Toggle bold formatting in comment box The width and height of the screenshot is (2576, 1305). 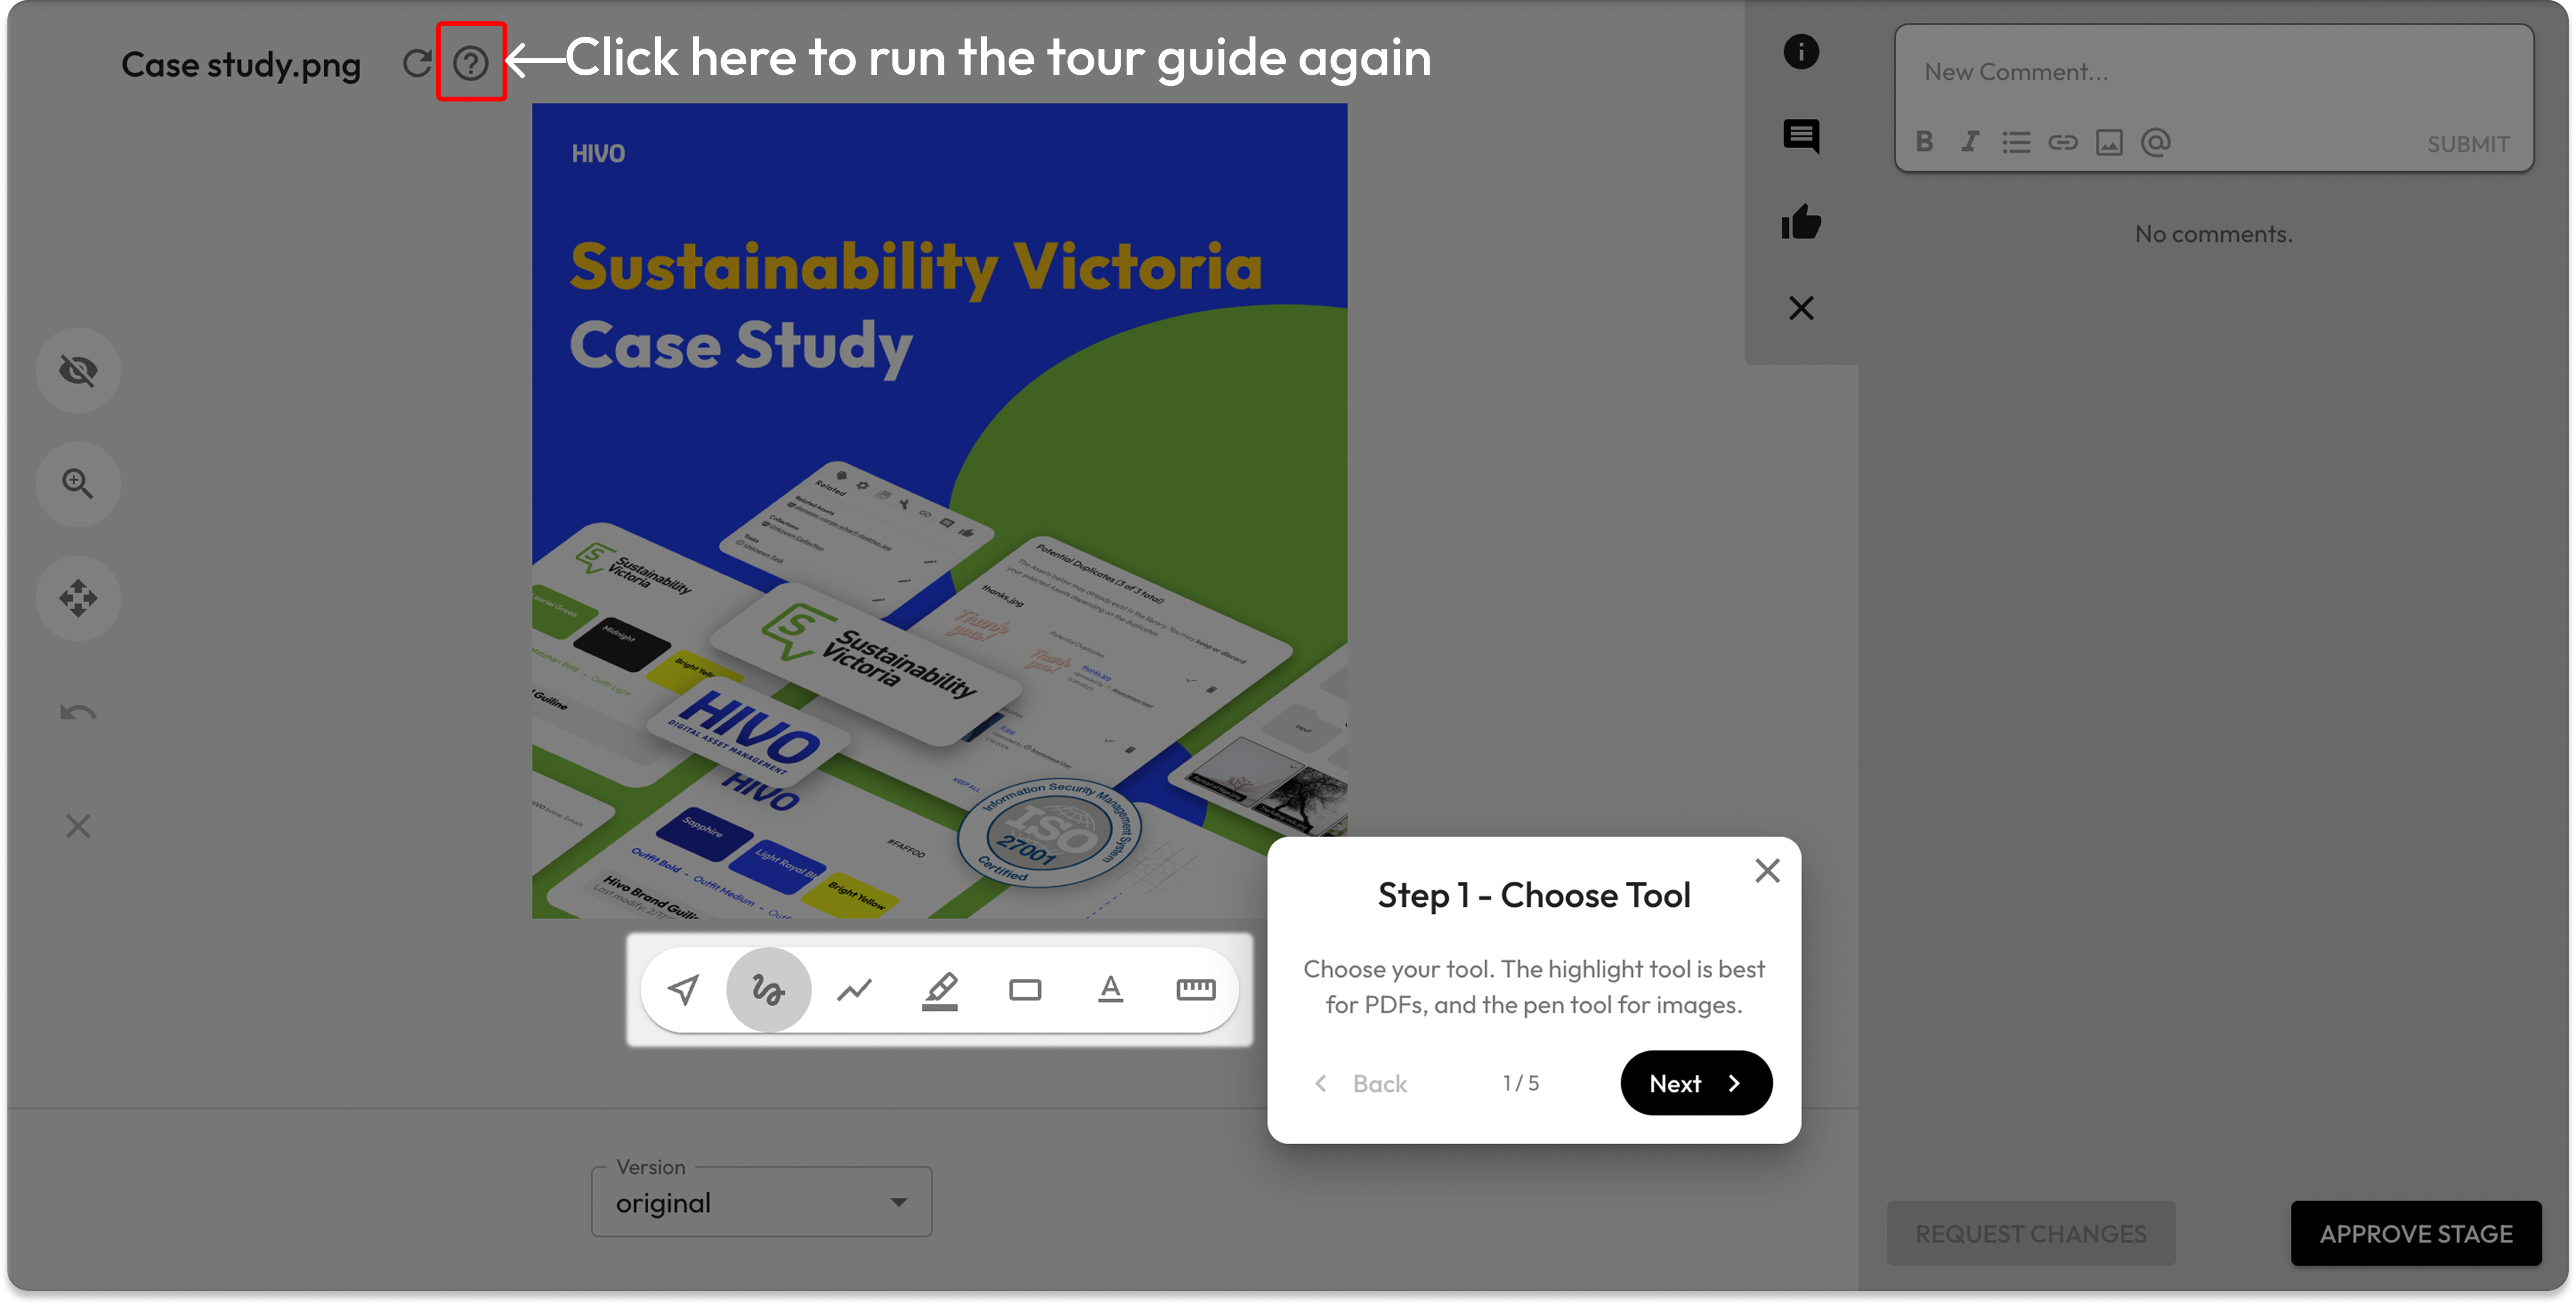[1924, 142]
